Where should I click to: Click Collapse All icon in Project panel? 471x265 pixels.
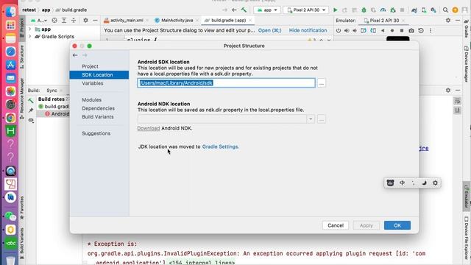(x=74, y=21)
